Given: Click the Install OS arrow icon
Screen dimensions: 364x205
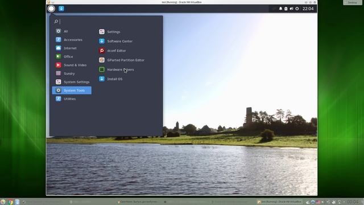Looking at the screenshot, I should [x=102, y=79].
